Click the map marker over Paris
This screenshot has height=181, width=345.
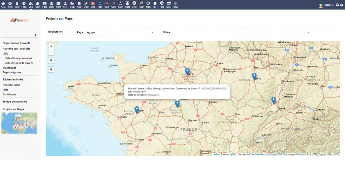[x=188, y=71]
